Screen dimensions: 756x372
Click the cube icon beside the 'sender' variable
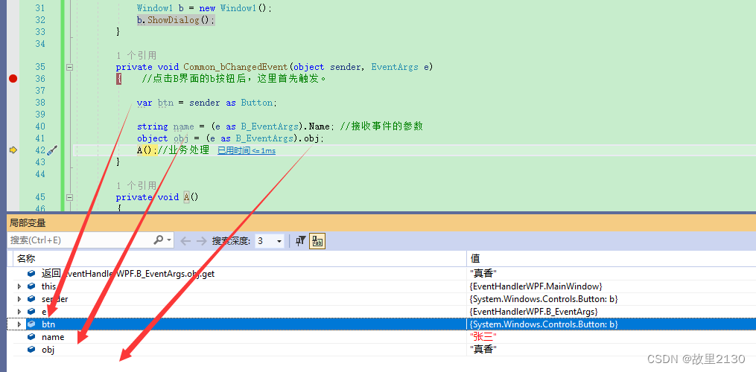31,299
